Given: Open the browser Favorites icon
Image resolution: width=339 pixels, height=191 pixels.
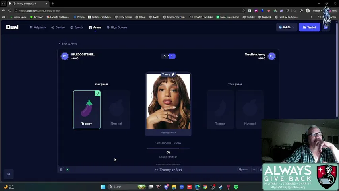Looking at the screenshot, I should (x=295, y=11).
